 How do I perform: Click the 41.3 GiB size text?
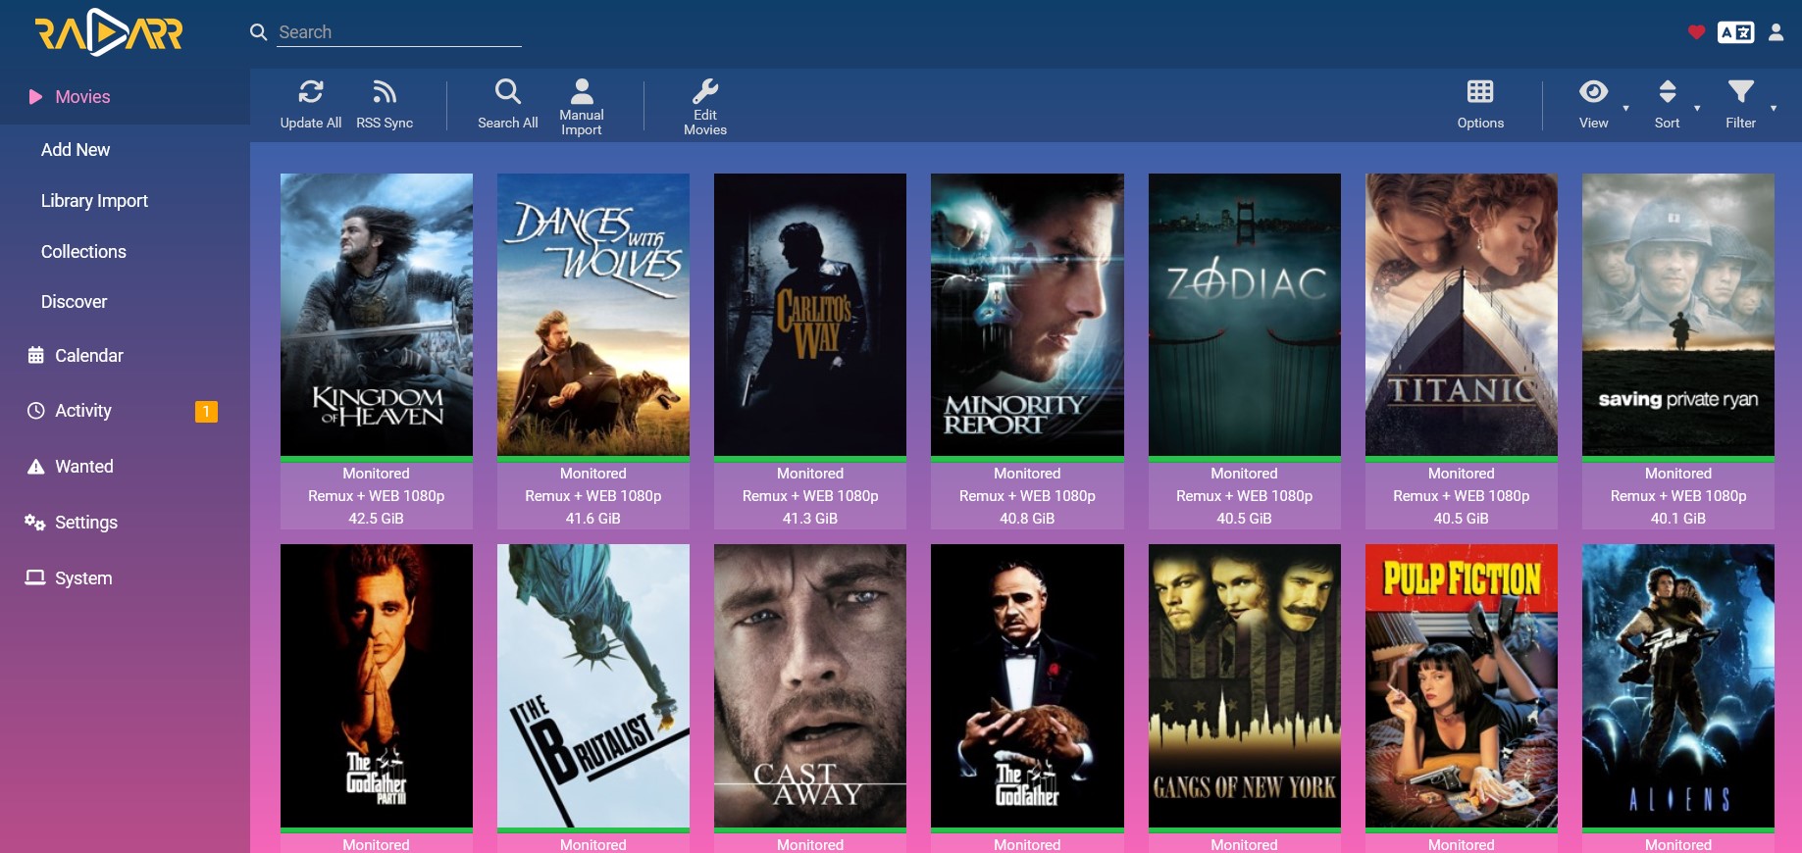[810, 519]
